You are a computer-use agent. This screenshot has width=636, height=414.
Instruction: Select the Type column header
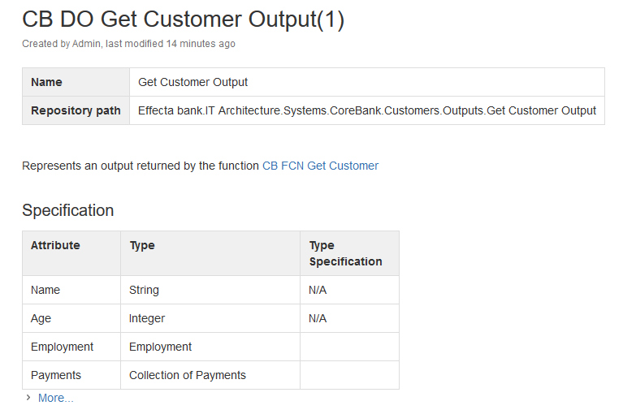[210, 253]
